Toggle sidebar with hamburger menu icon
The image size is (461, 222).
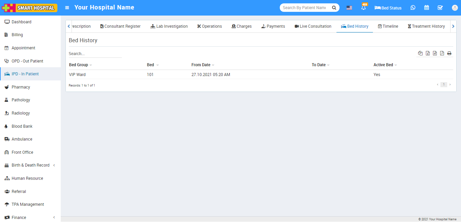tap(67, 8)
